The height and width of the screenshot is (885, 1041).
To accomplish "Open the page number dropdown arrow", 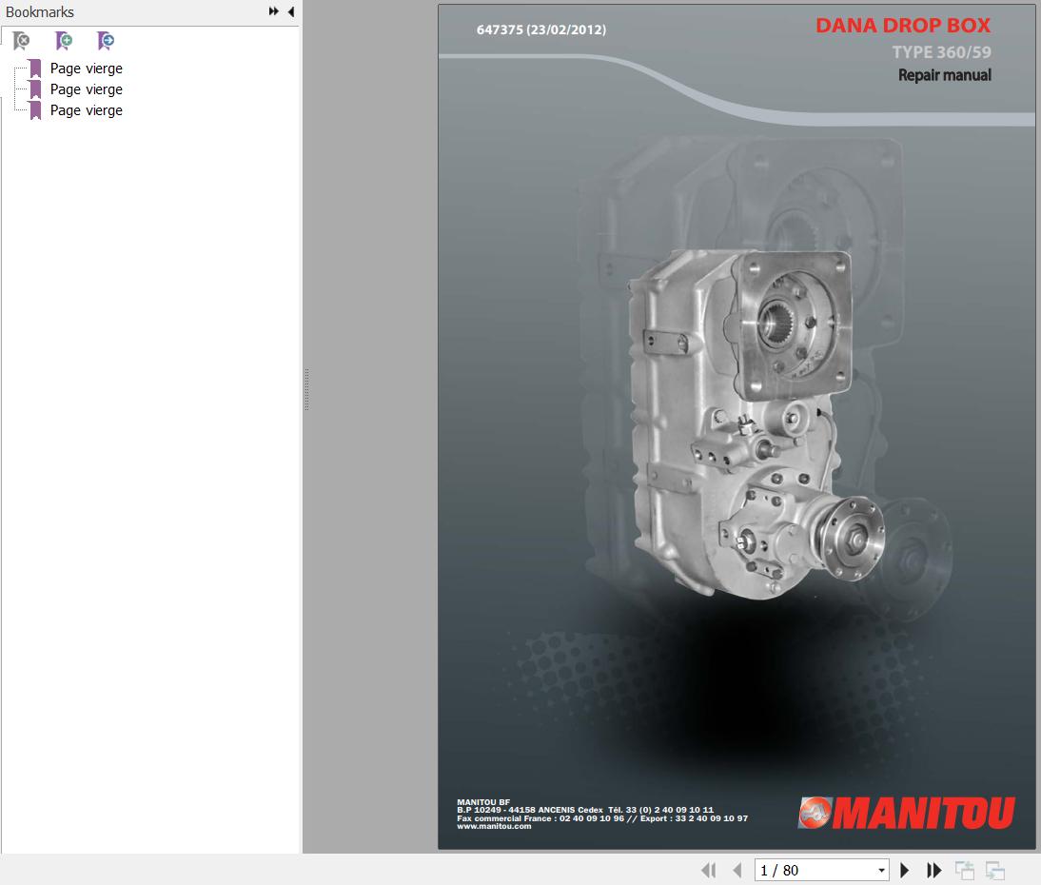I will click(x=882, y=870).
